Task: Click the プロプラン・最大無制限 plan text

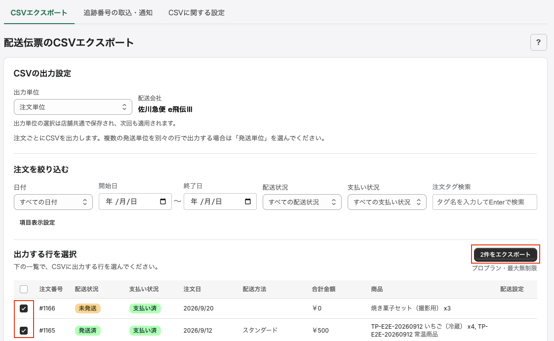Action: [x=505, y=268]
